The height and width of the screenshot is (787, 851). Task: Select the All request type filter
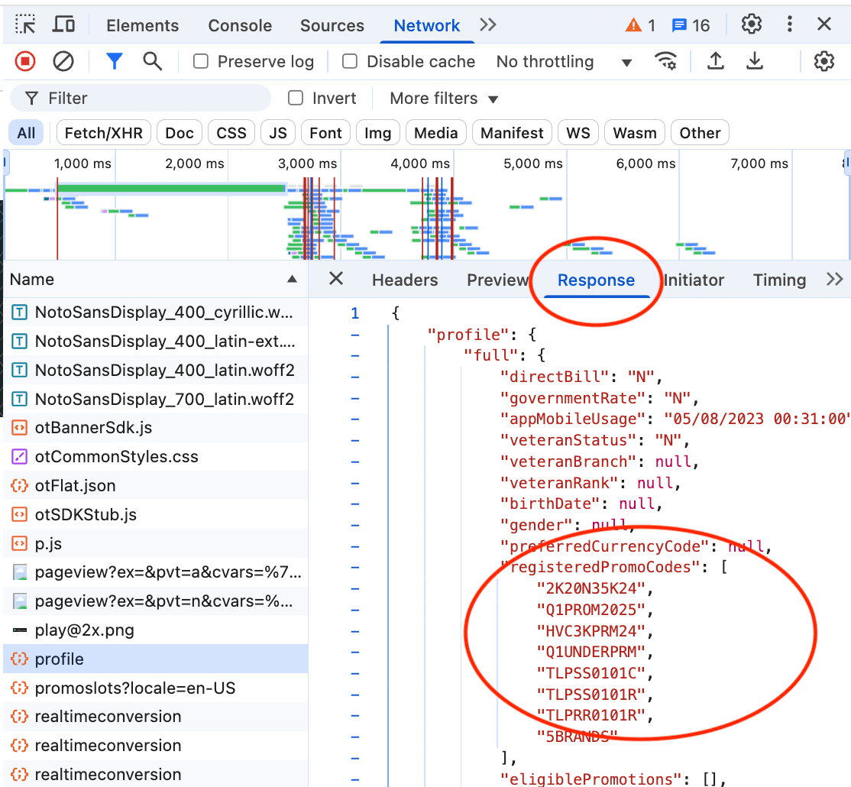(26, 133)
